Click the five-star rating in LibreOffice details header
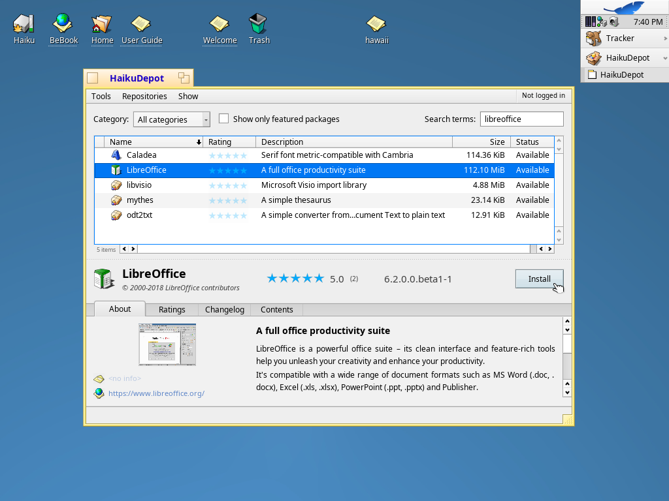Screen dimensions: 669x501 click(295, 279)
